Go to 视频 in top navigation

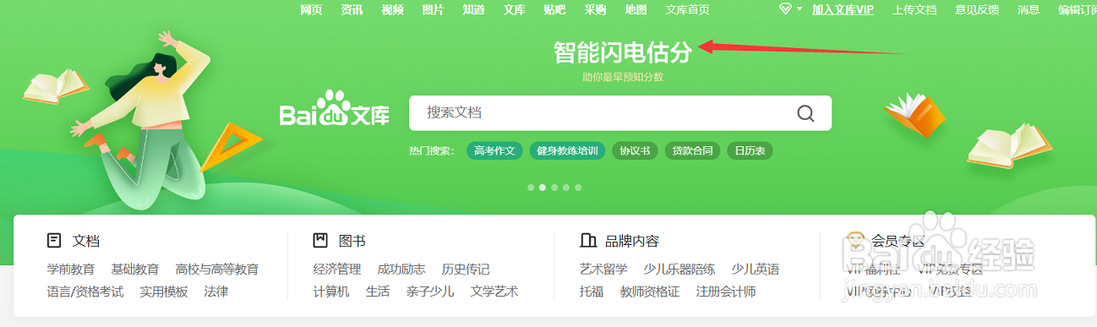point(392,10)
